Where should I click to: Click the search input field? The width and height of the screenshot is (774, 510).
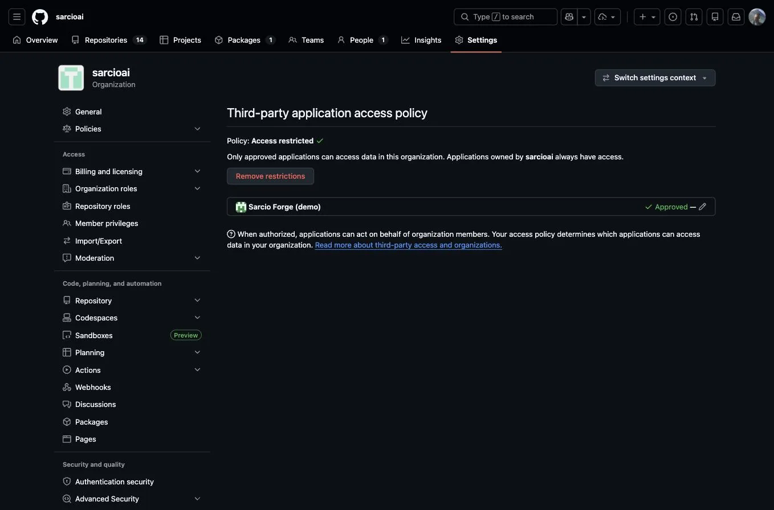(506, 17)
